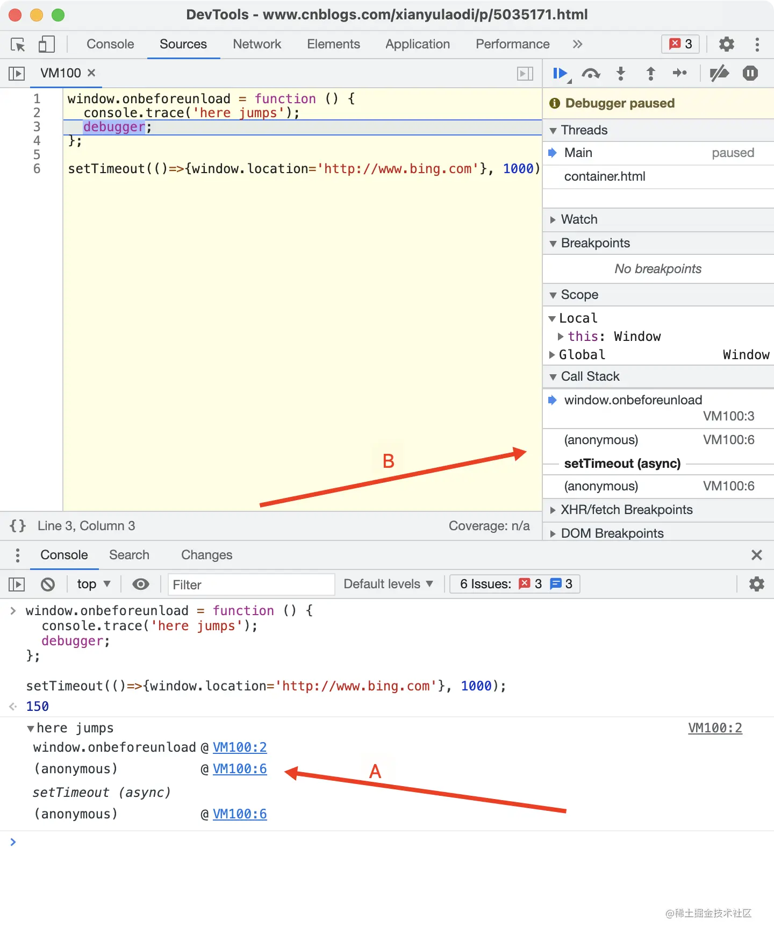Viewport: 774px width, 941px height.
Task: Step into next function call
Action: pos(621,73)
